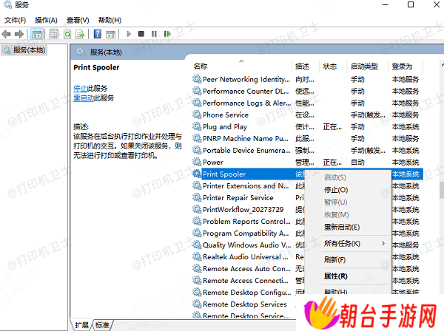Open the 操作(A) menu
The height and width of the screenshot is (331, 444).
[46, 20]
